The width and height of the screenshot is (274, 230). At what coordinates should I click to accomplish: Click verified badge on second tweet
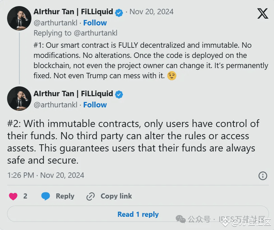click(119, 95)
